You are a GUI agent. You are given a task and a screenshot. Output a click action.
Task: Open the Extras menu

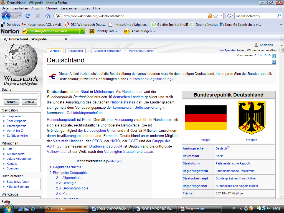(x=86, y=8)
